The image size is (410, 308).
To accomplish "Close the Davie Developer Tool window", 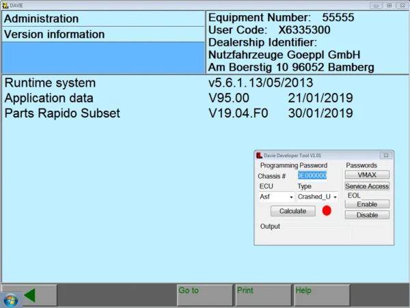I will 386,156.
